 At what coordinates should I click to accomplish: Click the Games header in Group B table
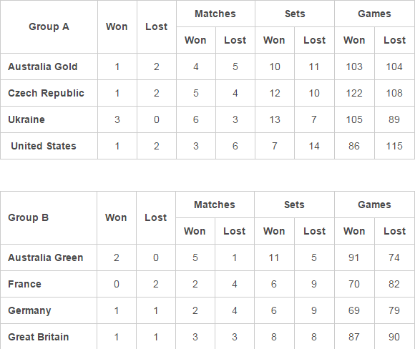(x=374, y=205)
